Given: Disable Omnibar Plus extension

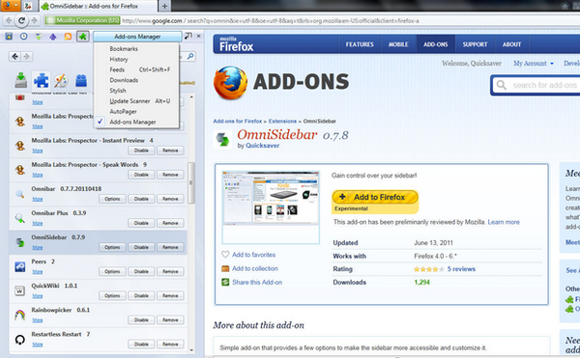Looking at the screenshot, I should click(141, 223).
